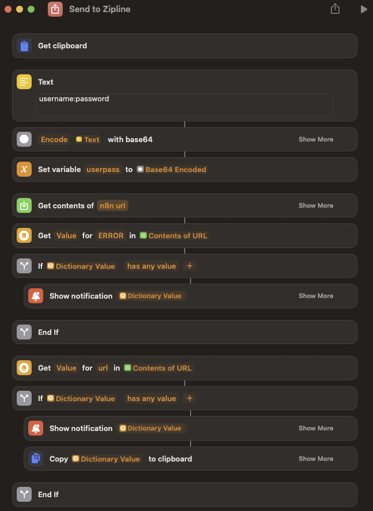Click the Get clipboard action icon

click(x=24, y=46)
